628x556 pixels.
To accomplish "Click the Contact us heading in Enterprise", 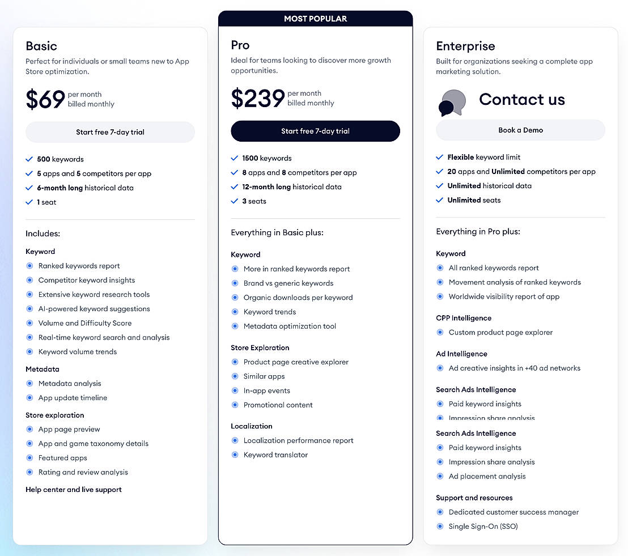I will 522,99.
